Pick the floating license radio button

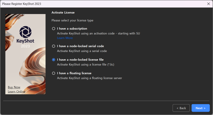[x=53, y=73]
